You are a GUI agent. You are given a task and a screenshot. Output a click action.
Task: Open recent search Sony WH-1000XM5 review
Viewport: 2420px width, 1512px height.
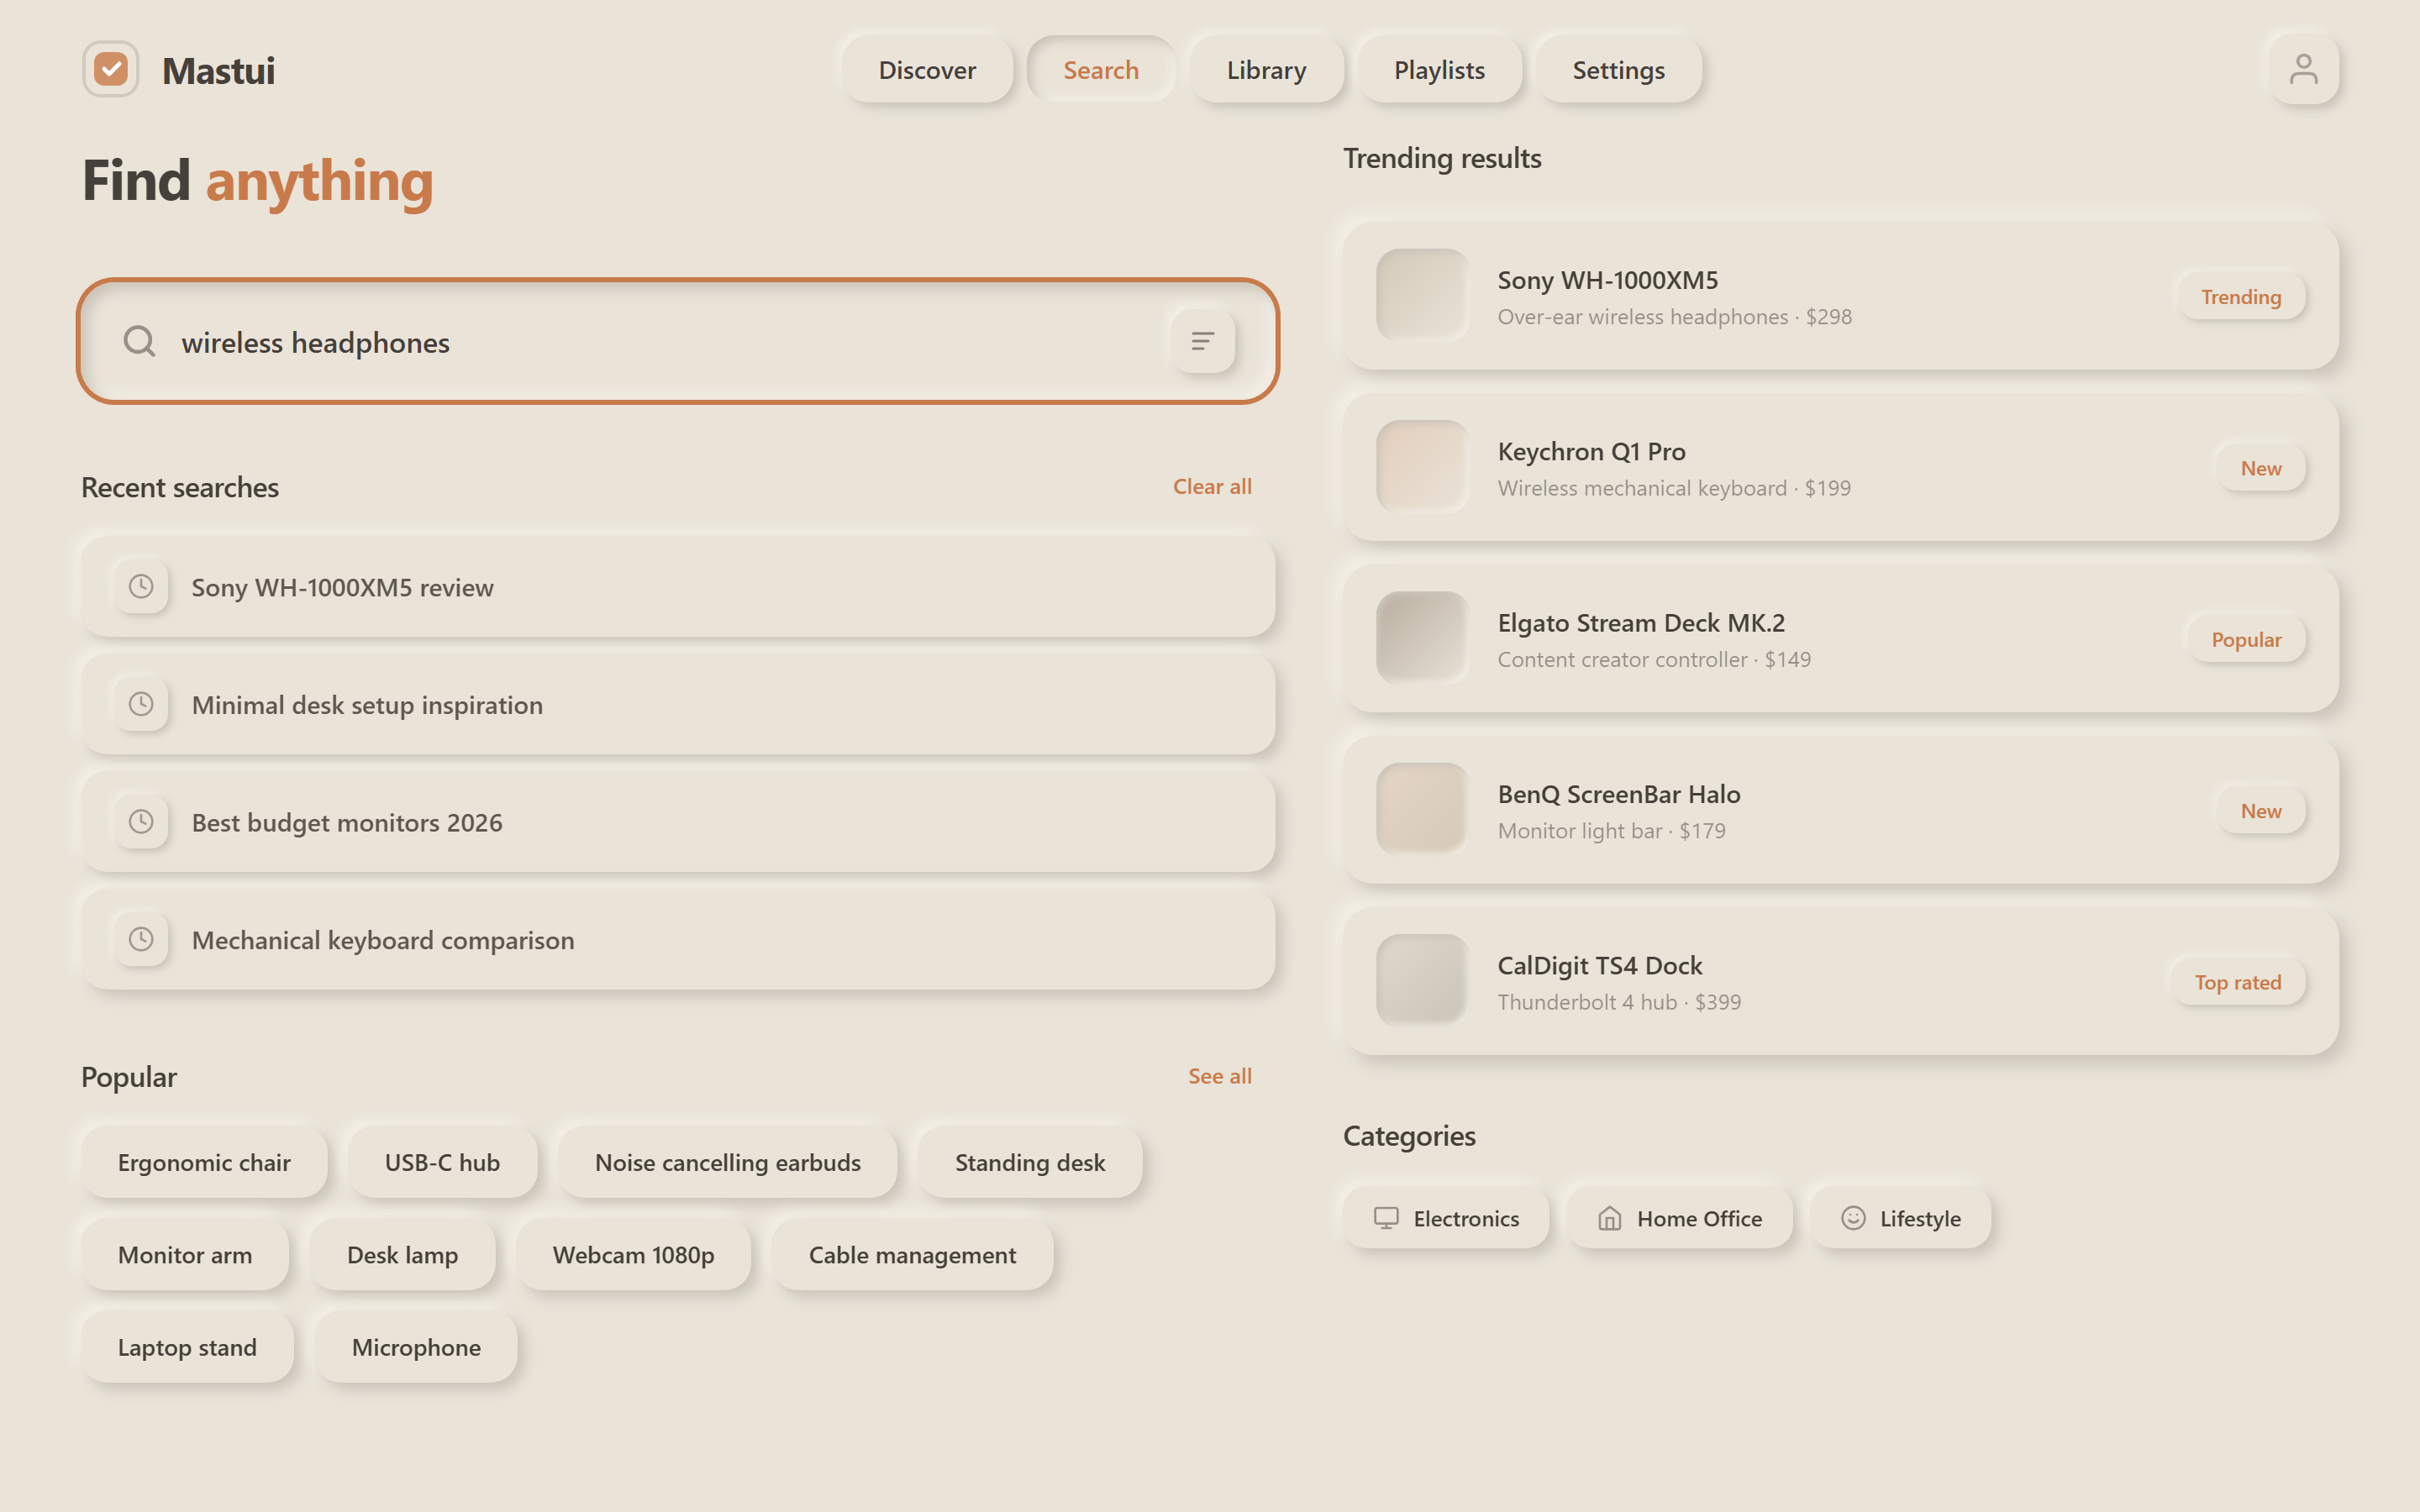(678, 587)
